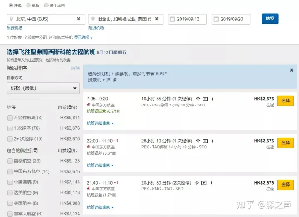Select the 21:40 - 11:10 flight
This screenshot has width=299, height=217.
[x=285, y=185]
